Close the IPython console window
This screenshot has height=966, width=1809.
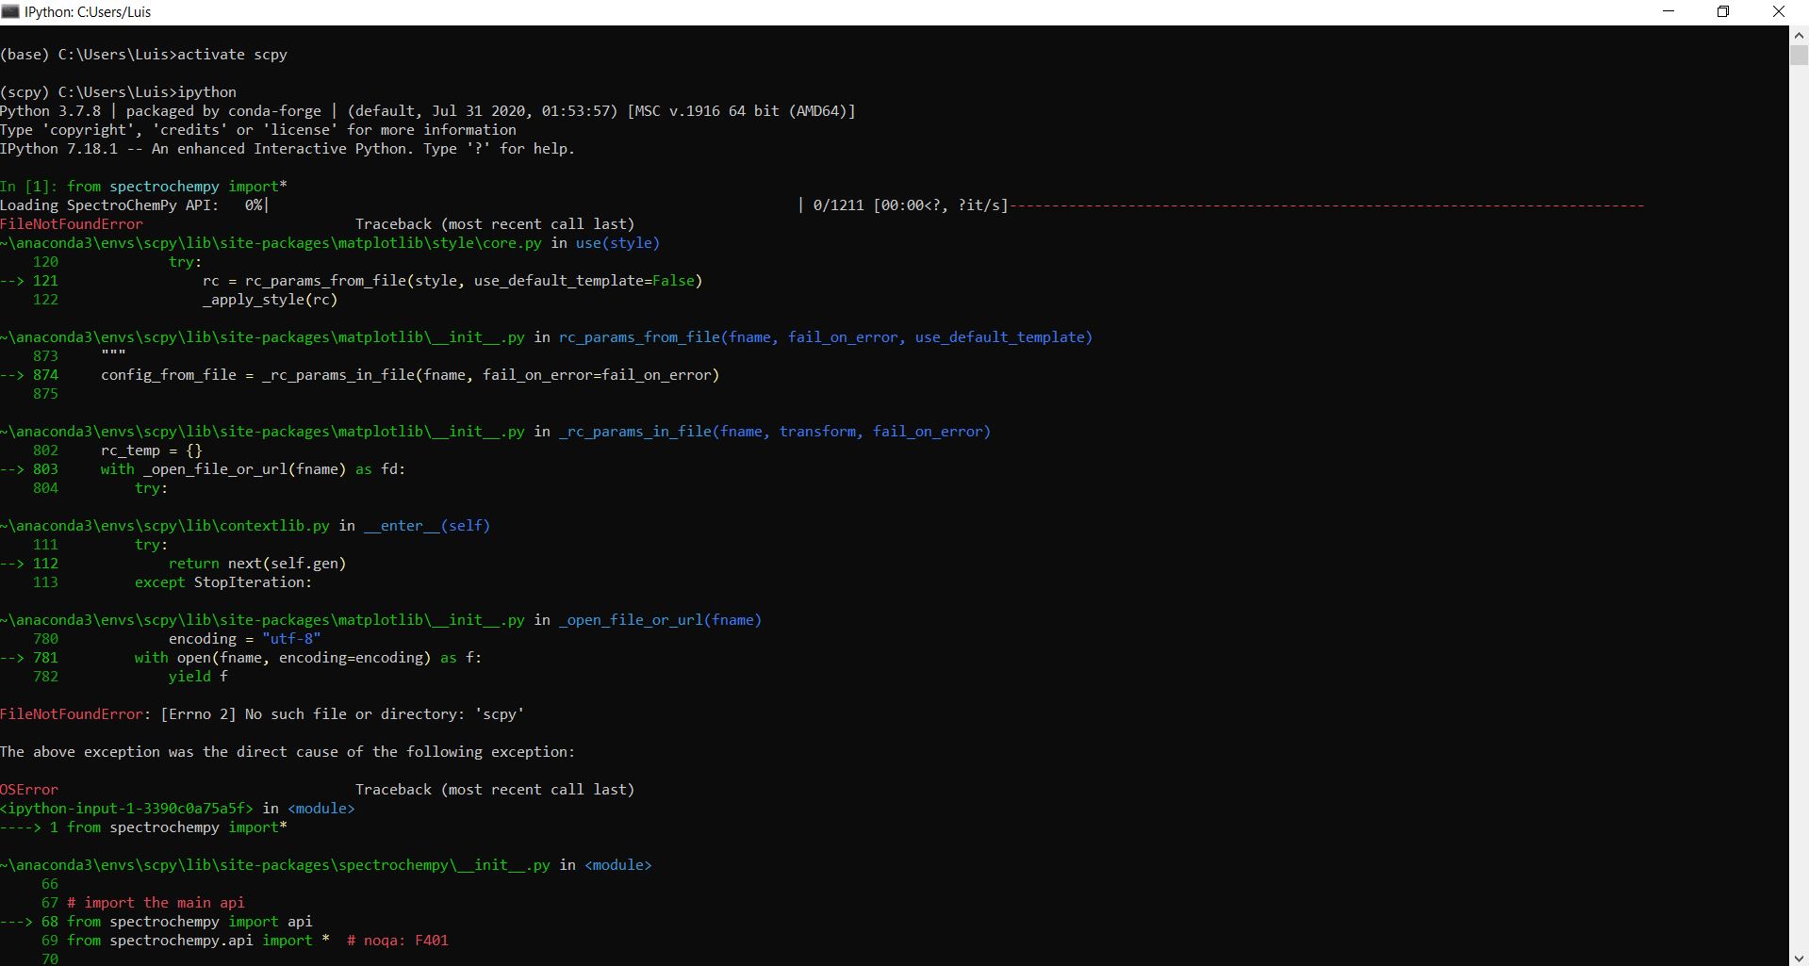tap(1779, 11)
